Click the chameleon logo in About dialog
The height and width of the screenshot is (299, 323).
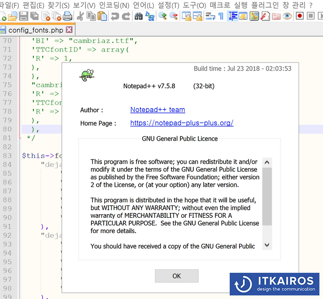pyautogui.click(x=87, y=75)
